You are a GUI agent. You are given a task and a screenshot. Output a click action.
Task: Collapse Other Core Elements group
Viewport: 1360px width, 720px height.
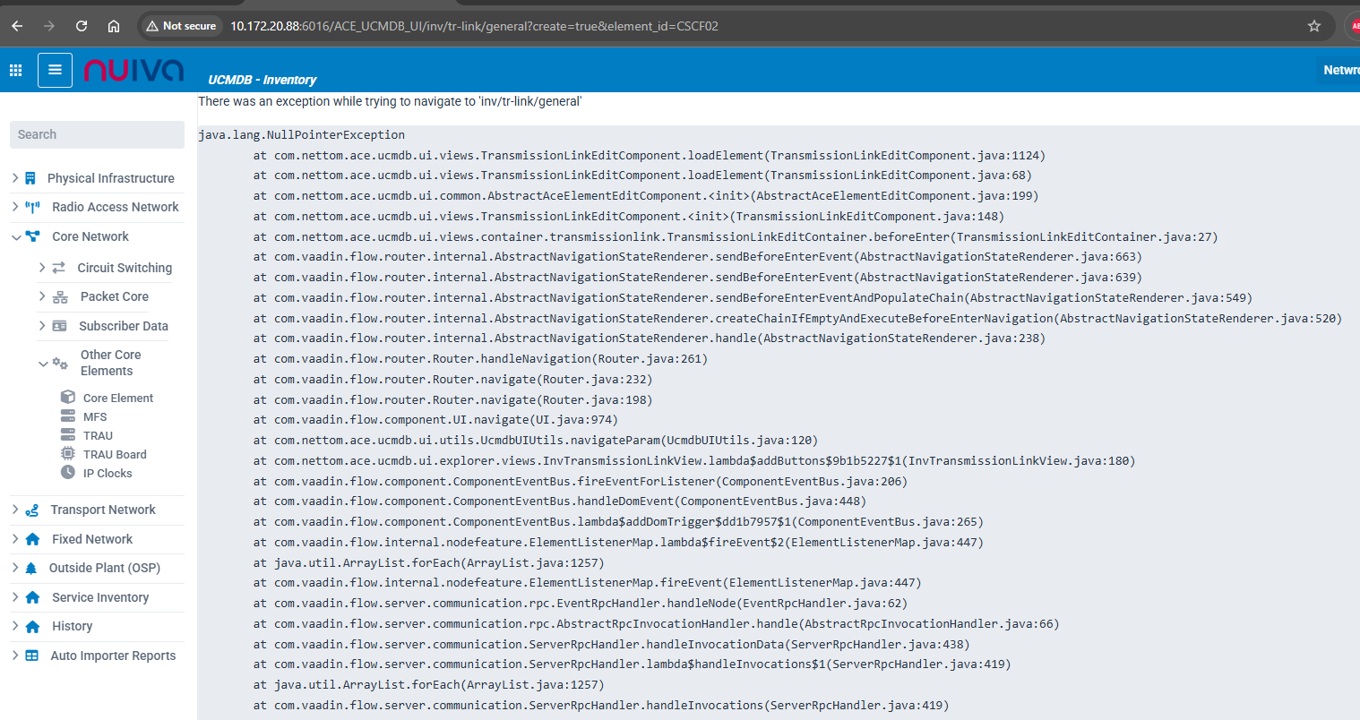[x=43, y=364]
